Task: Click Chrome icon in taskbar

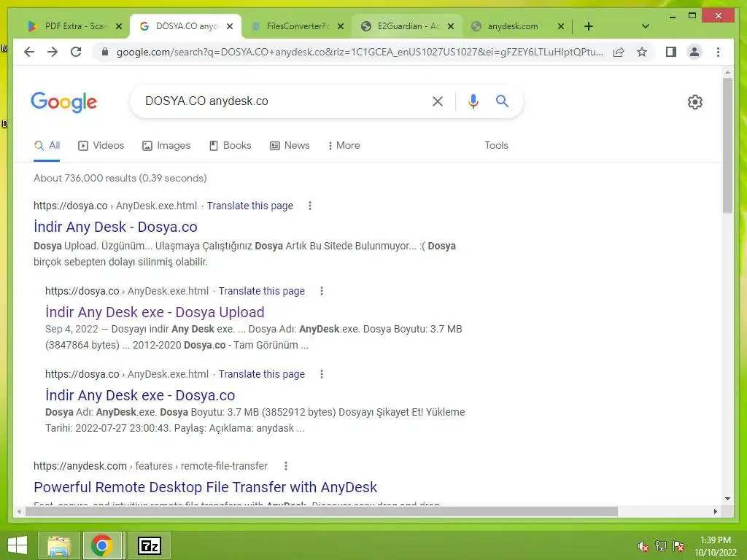Action: 102,545
